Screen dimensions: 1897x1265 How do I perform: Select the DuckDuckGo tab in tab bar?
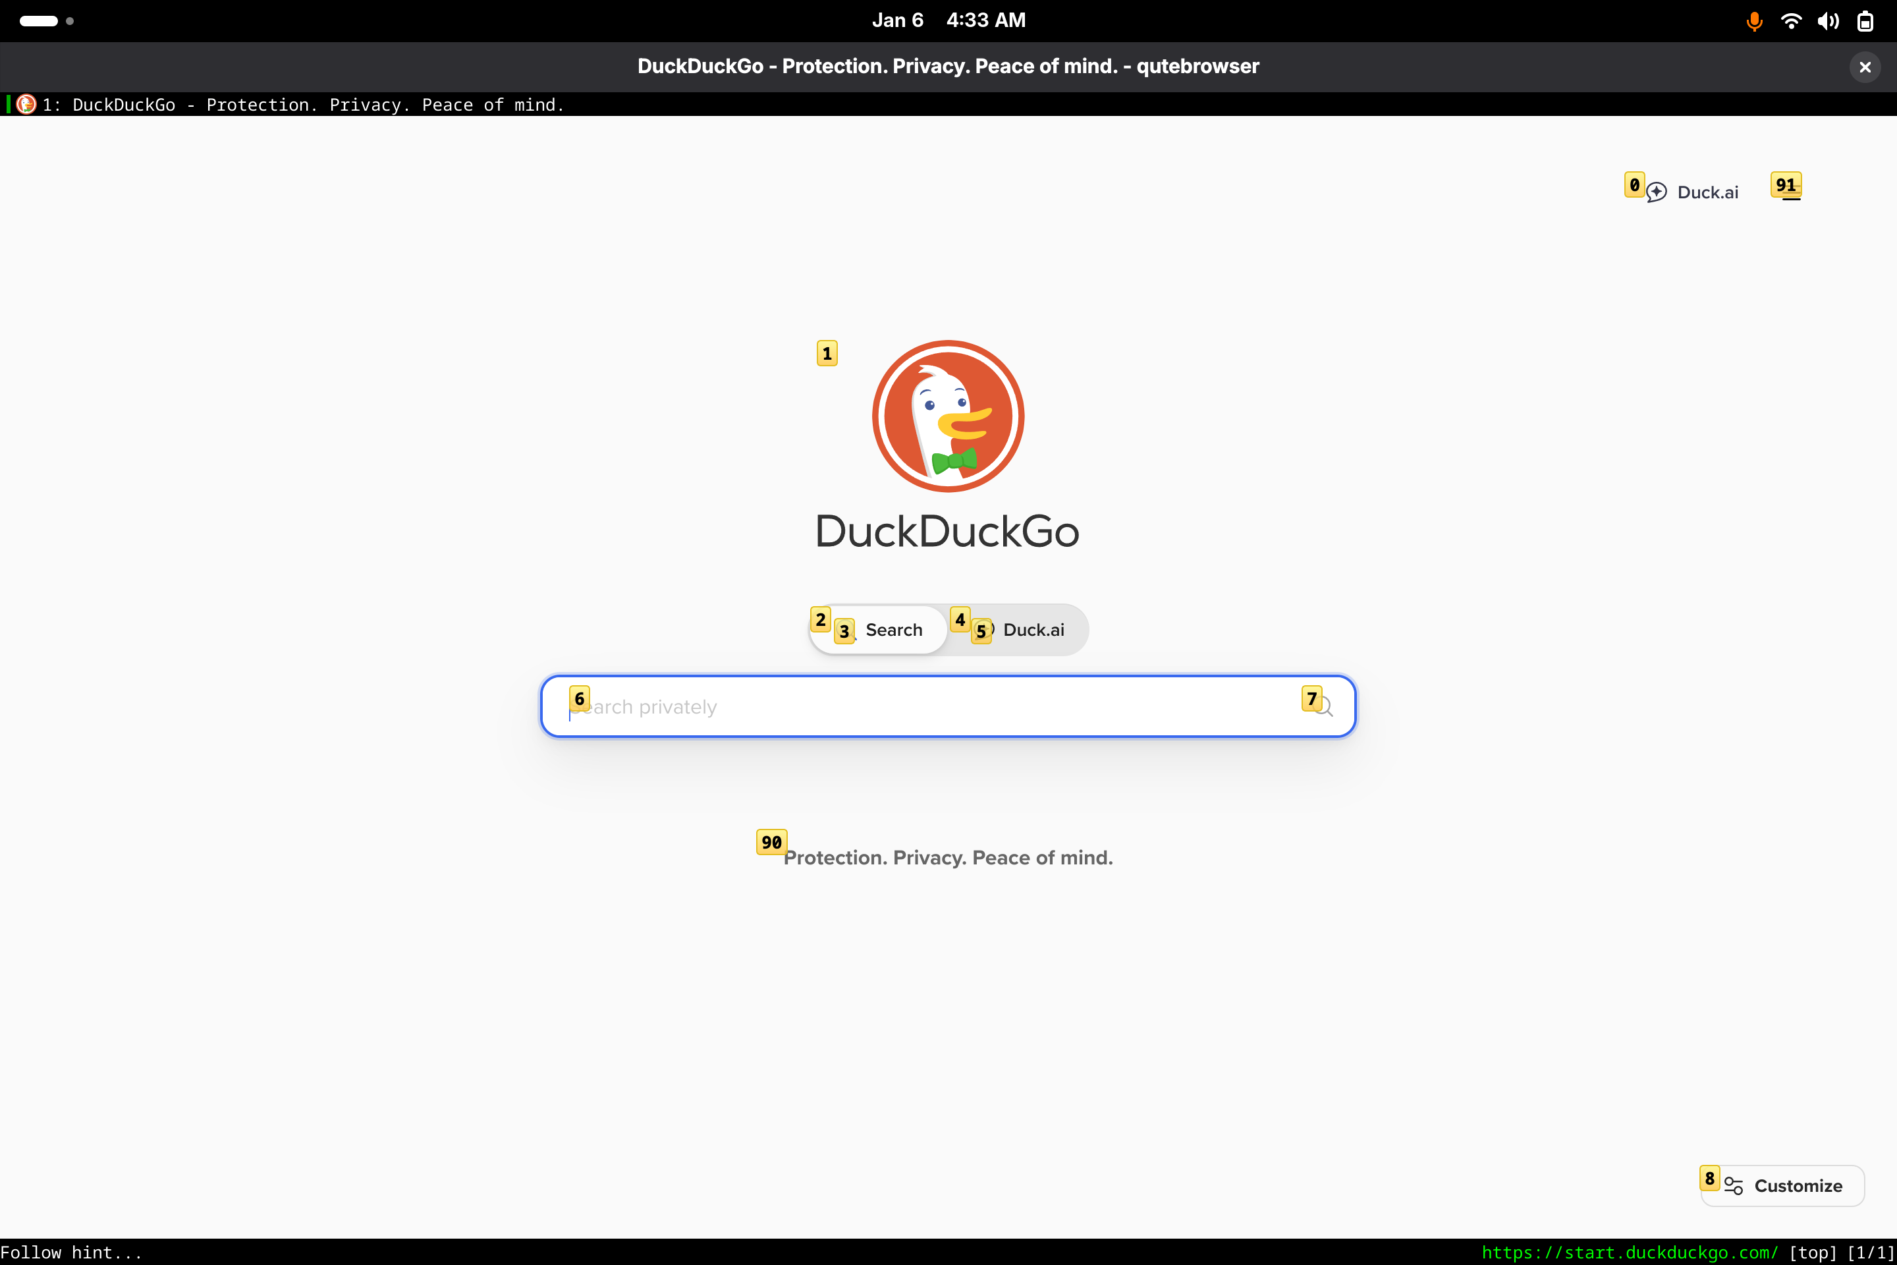click(949, 104)
